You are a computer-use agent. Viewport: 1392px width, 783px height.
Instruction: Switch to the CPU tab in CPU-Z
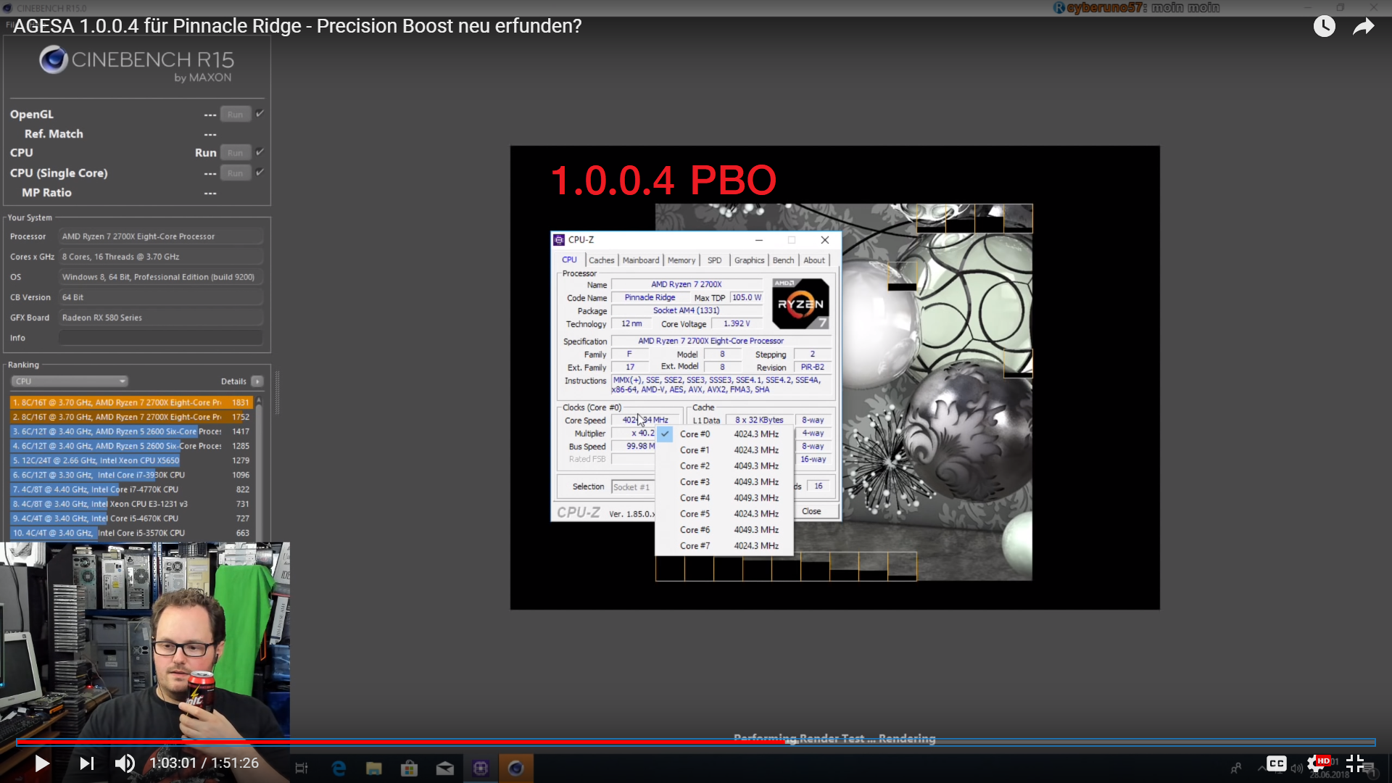[570, 260]
